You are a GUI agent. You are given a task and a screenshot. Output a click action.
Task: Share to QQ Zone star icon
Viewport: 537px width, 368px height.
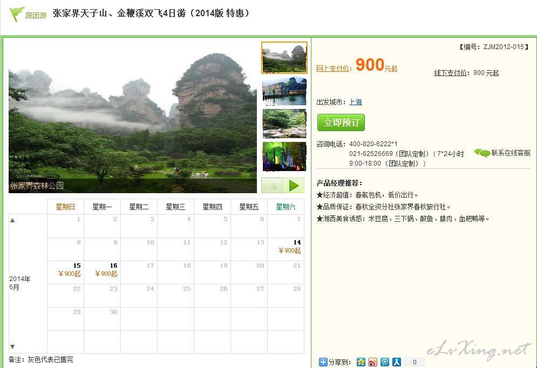[x=361, y=362]
